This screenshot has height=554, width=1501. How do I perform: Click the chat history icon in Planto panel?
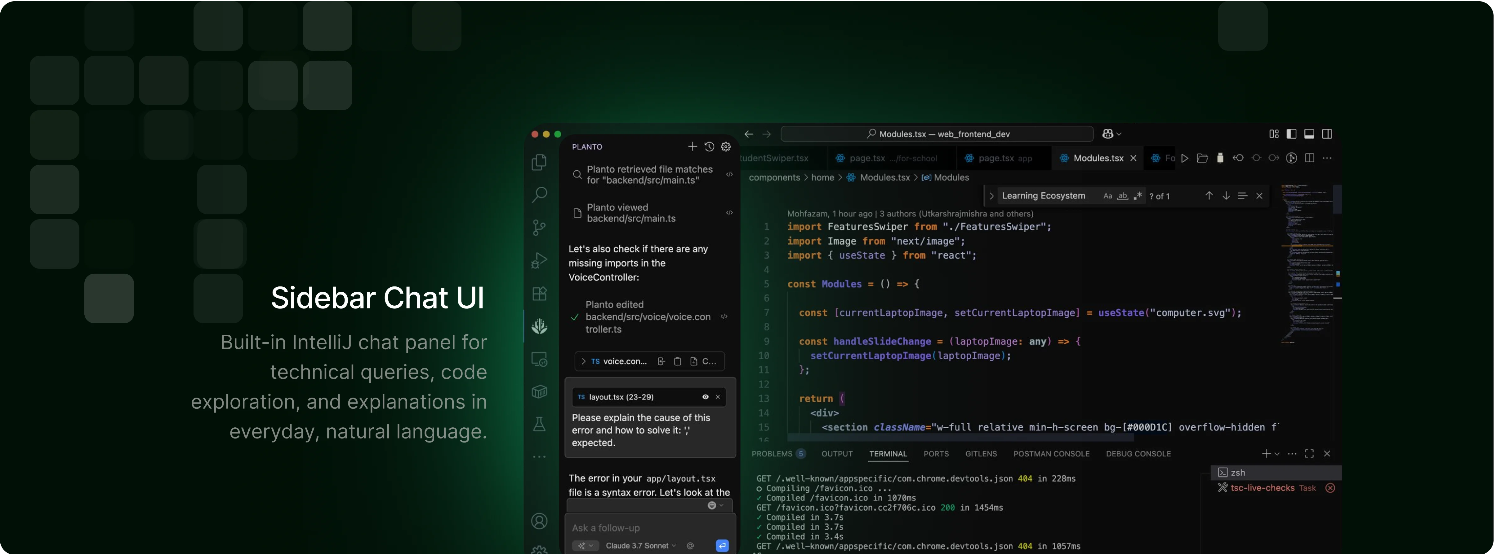pos(709,147)
